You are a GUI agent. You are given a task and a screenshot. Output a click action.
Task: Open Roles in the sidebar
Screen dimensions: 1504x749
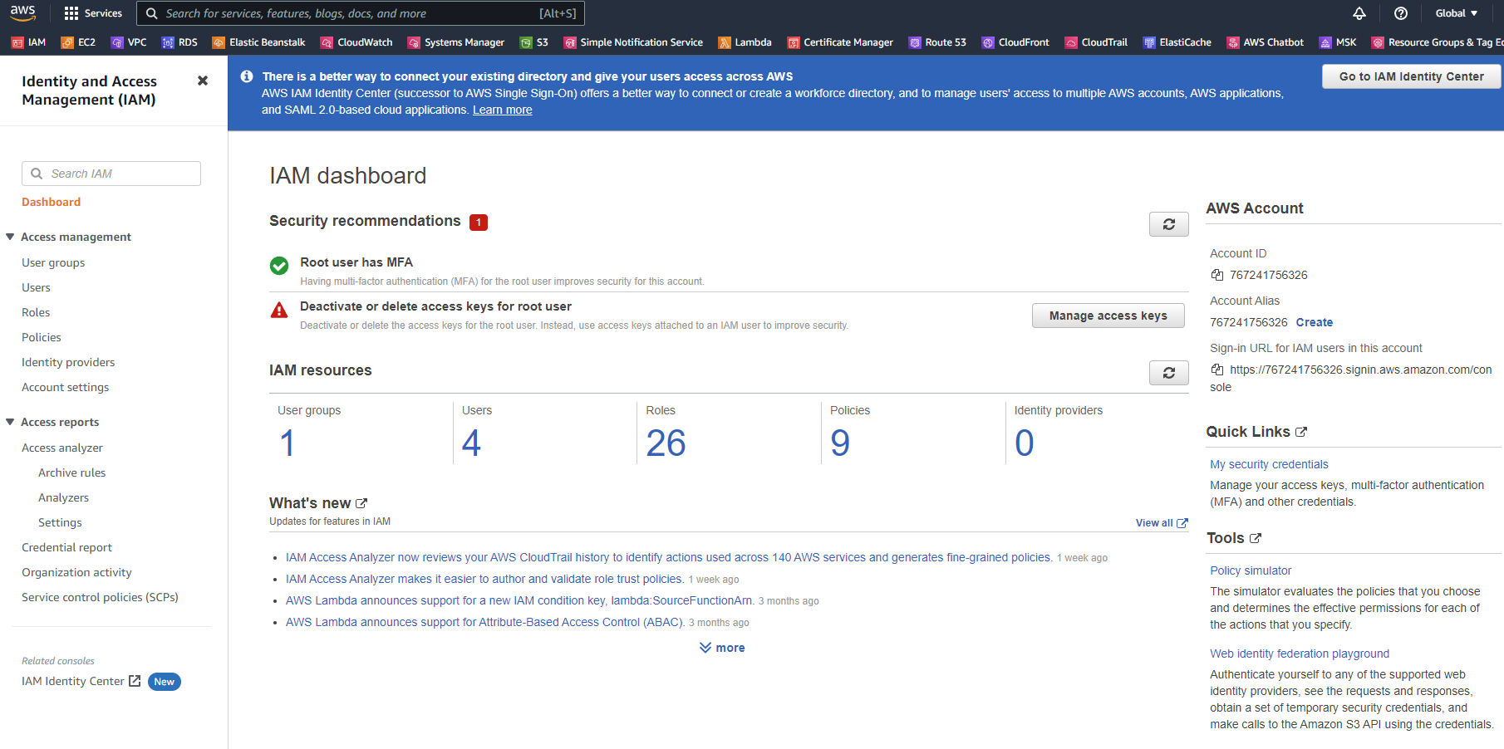[36, 312]
